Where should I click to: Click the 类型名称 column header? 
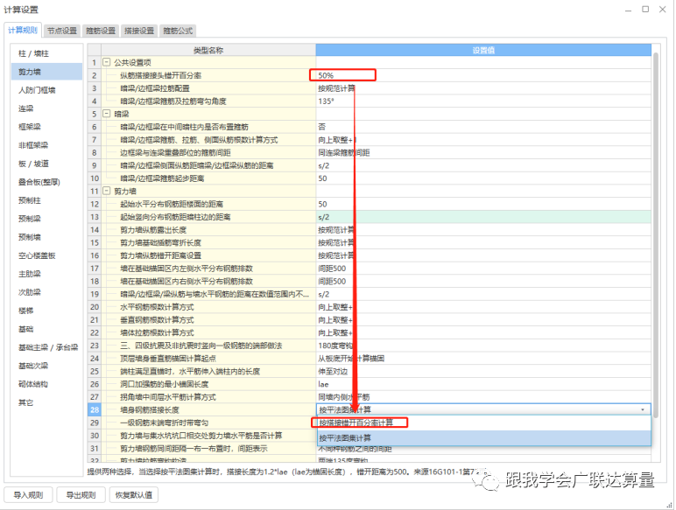pos(208,50)
